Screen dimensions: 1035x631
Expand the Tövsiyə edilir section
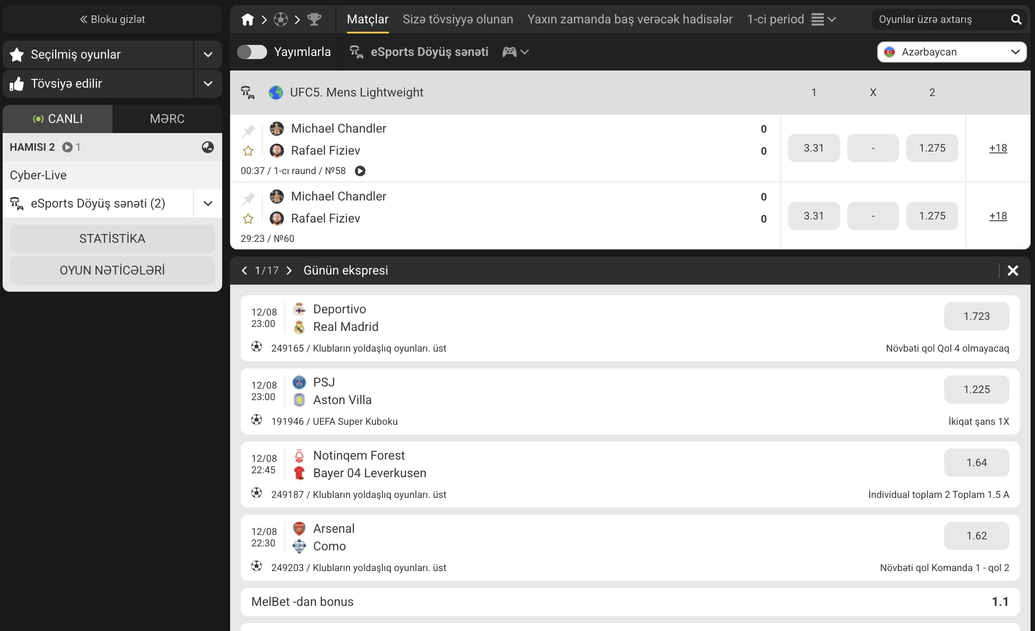point(208,84)
